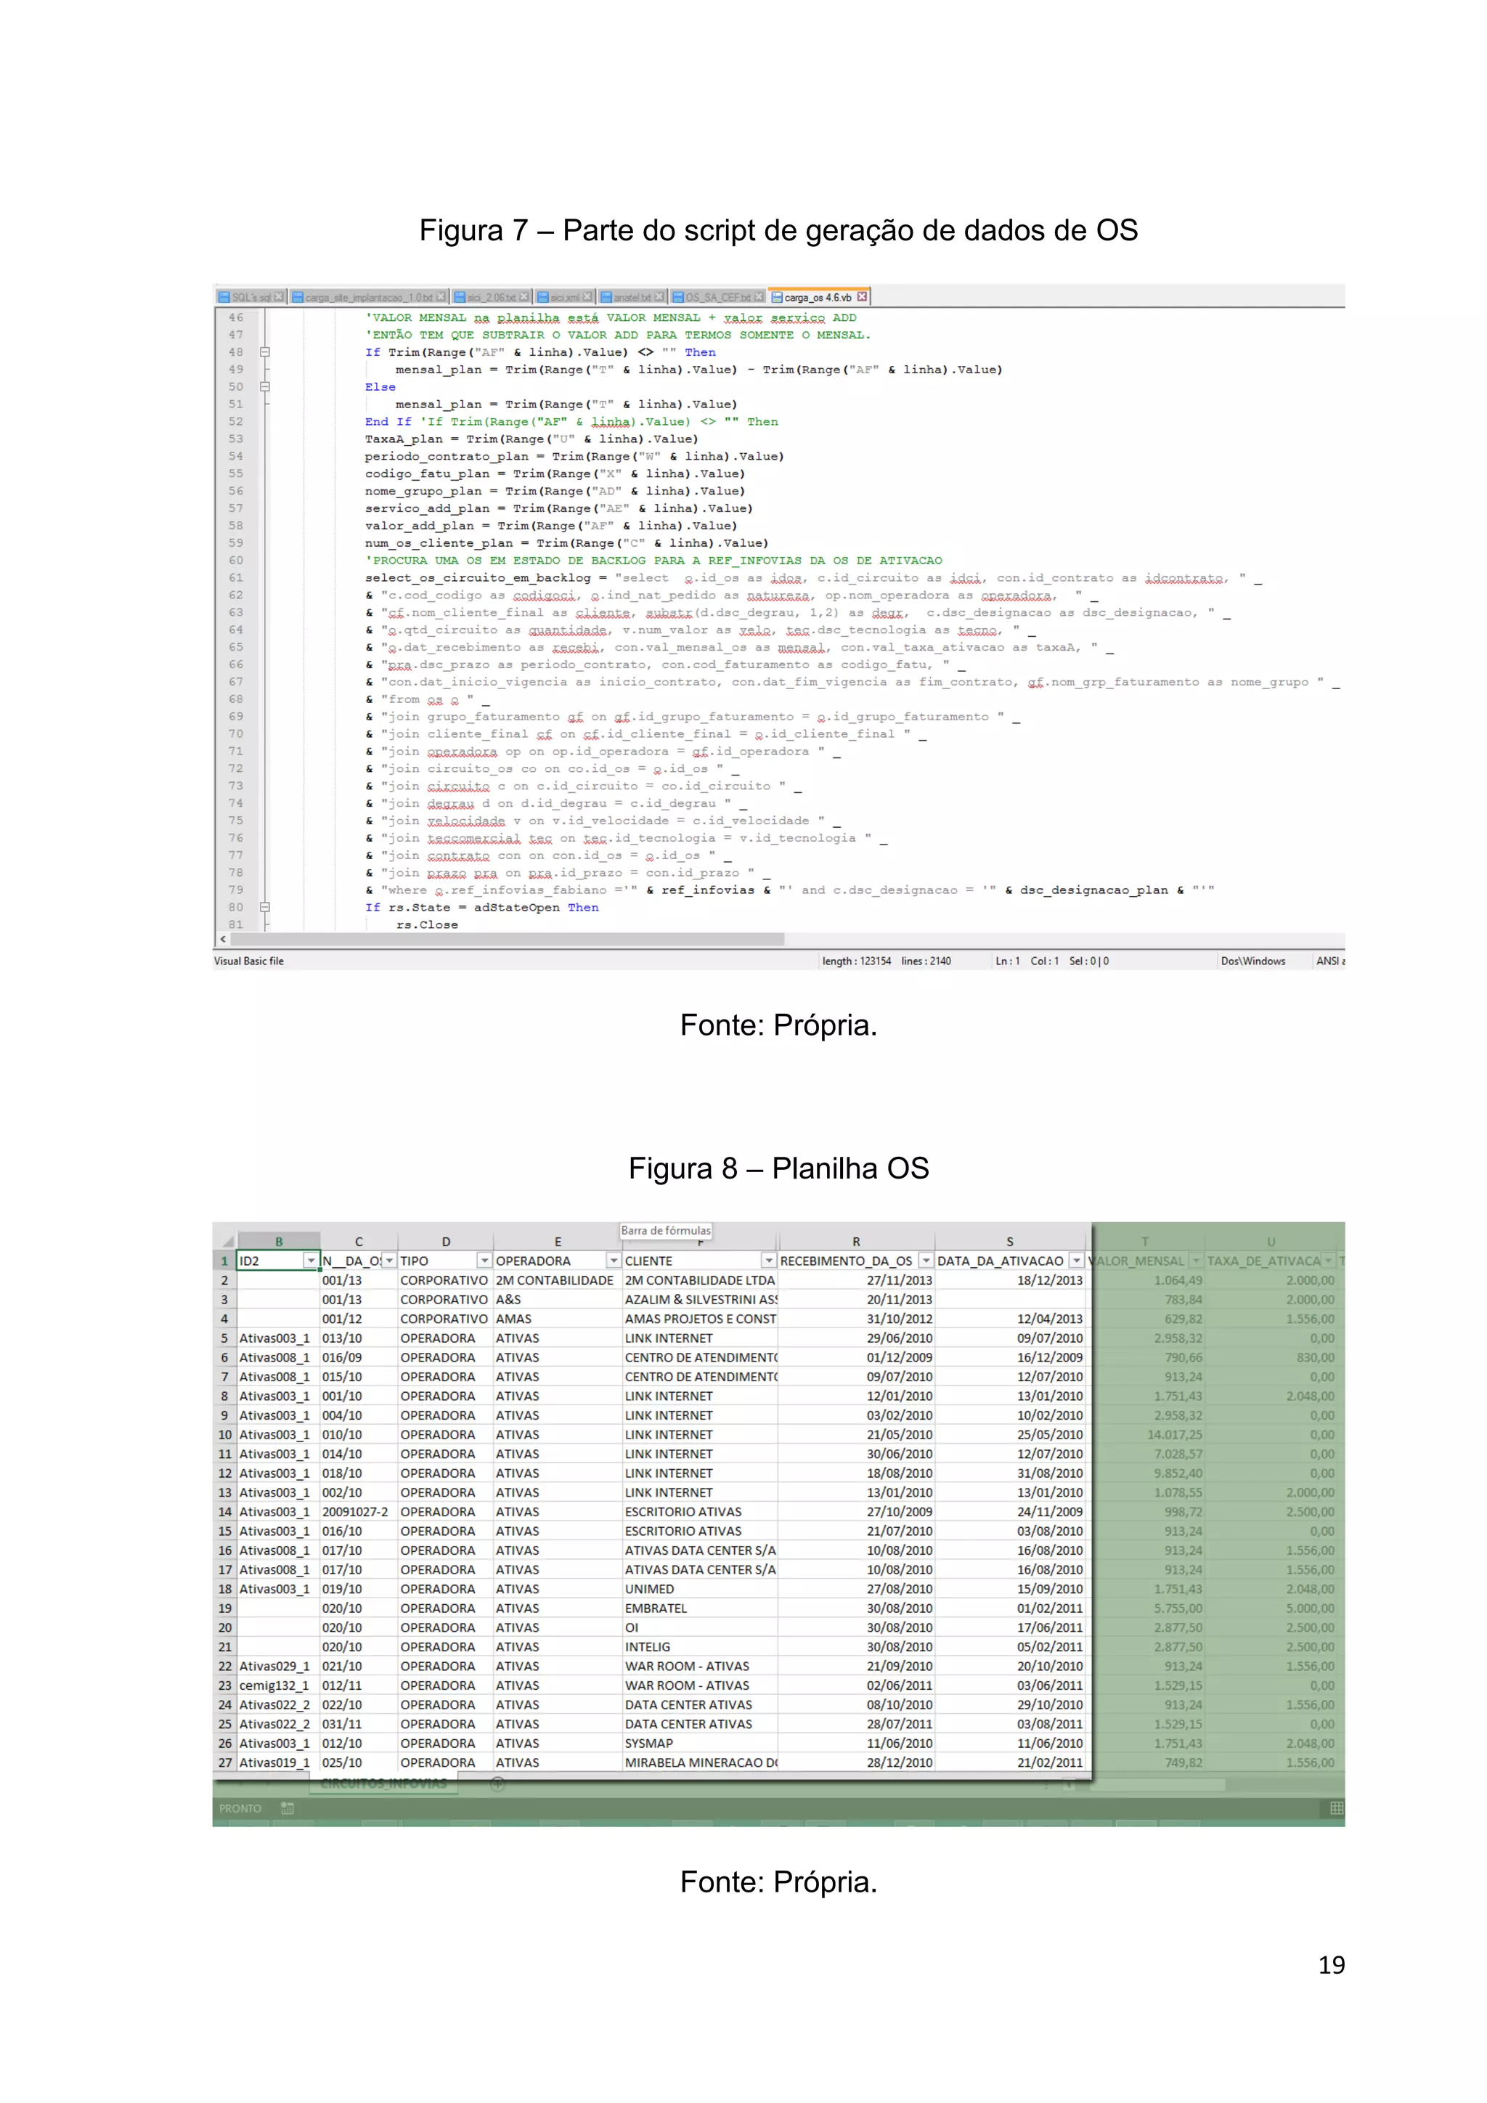
Task: Click the Excel select-all corner triangle
Action: (227, 1242)
